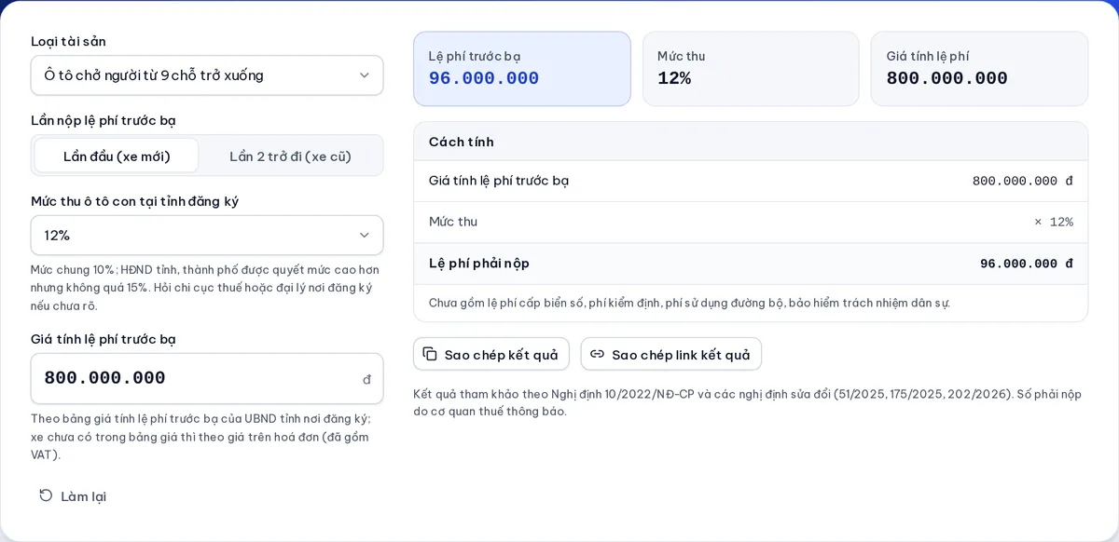This screenshot has width=1119, height=542.
Task: Click chevron arrow of asset type dropdown
Action: 365,75
